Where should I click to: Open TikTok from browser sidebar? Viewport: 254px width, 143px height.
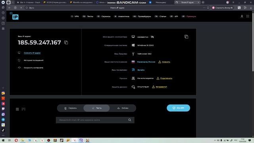tap(3, 130)
